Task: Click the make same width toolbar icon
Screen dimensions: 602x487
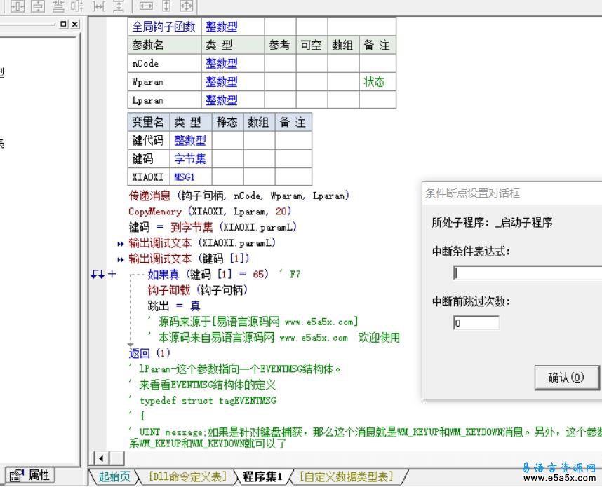Action: point(146,6)
